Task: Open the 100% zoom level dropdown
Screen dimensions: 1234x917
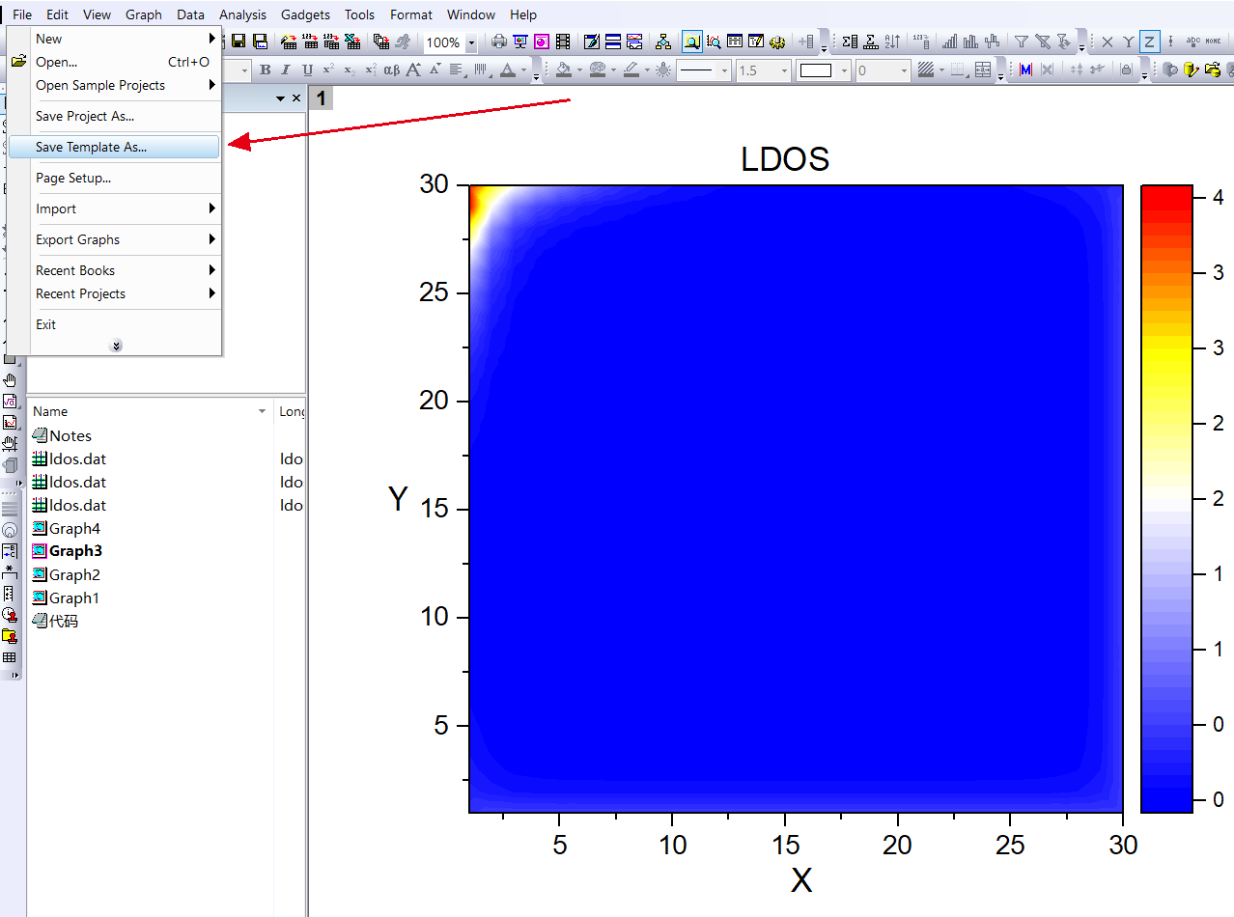Action: (x=471, y=42)
